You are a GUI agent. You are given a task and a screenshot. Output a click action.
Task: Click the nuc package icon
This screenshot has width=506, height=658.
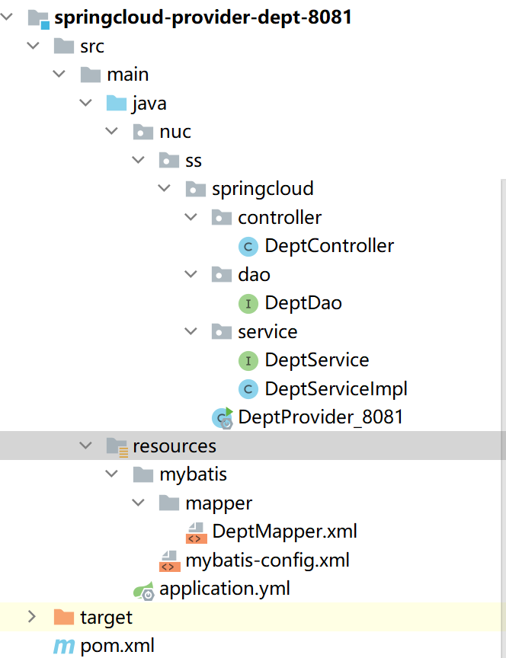pos(143,131)
